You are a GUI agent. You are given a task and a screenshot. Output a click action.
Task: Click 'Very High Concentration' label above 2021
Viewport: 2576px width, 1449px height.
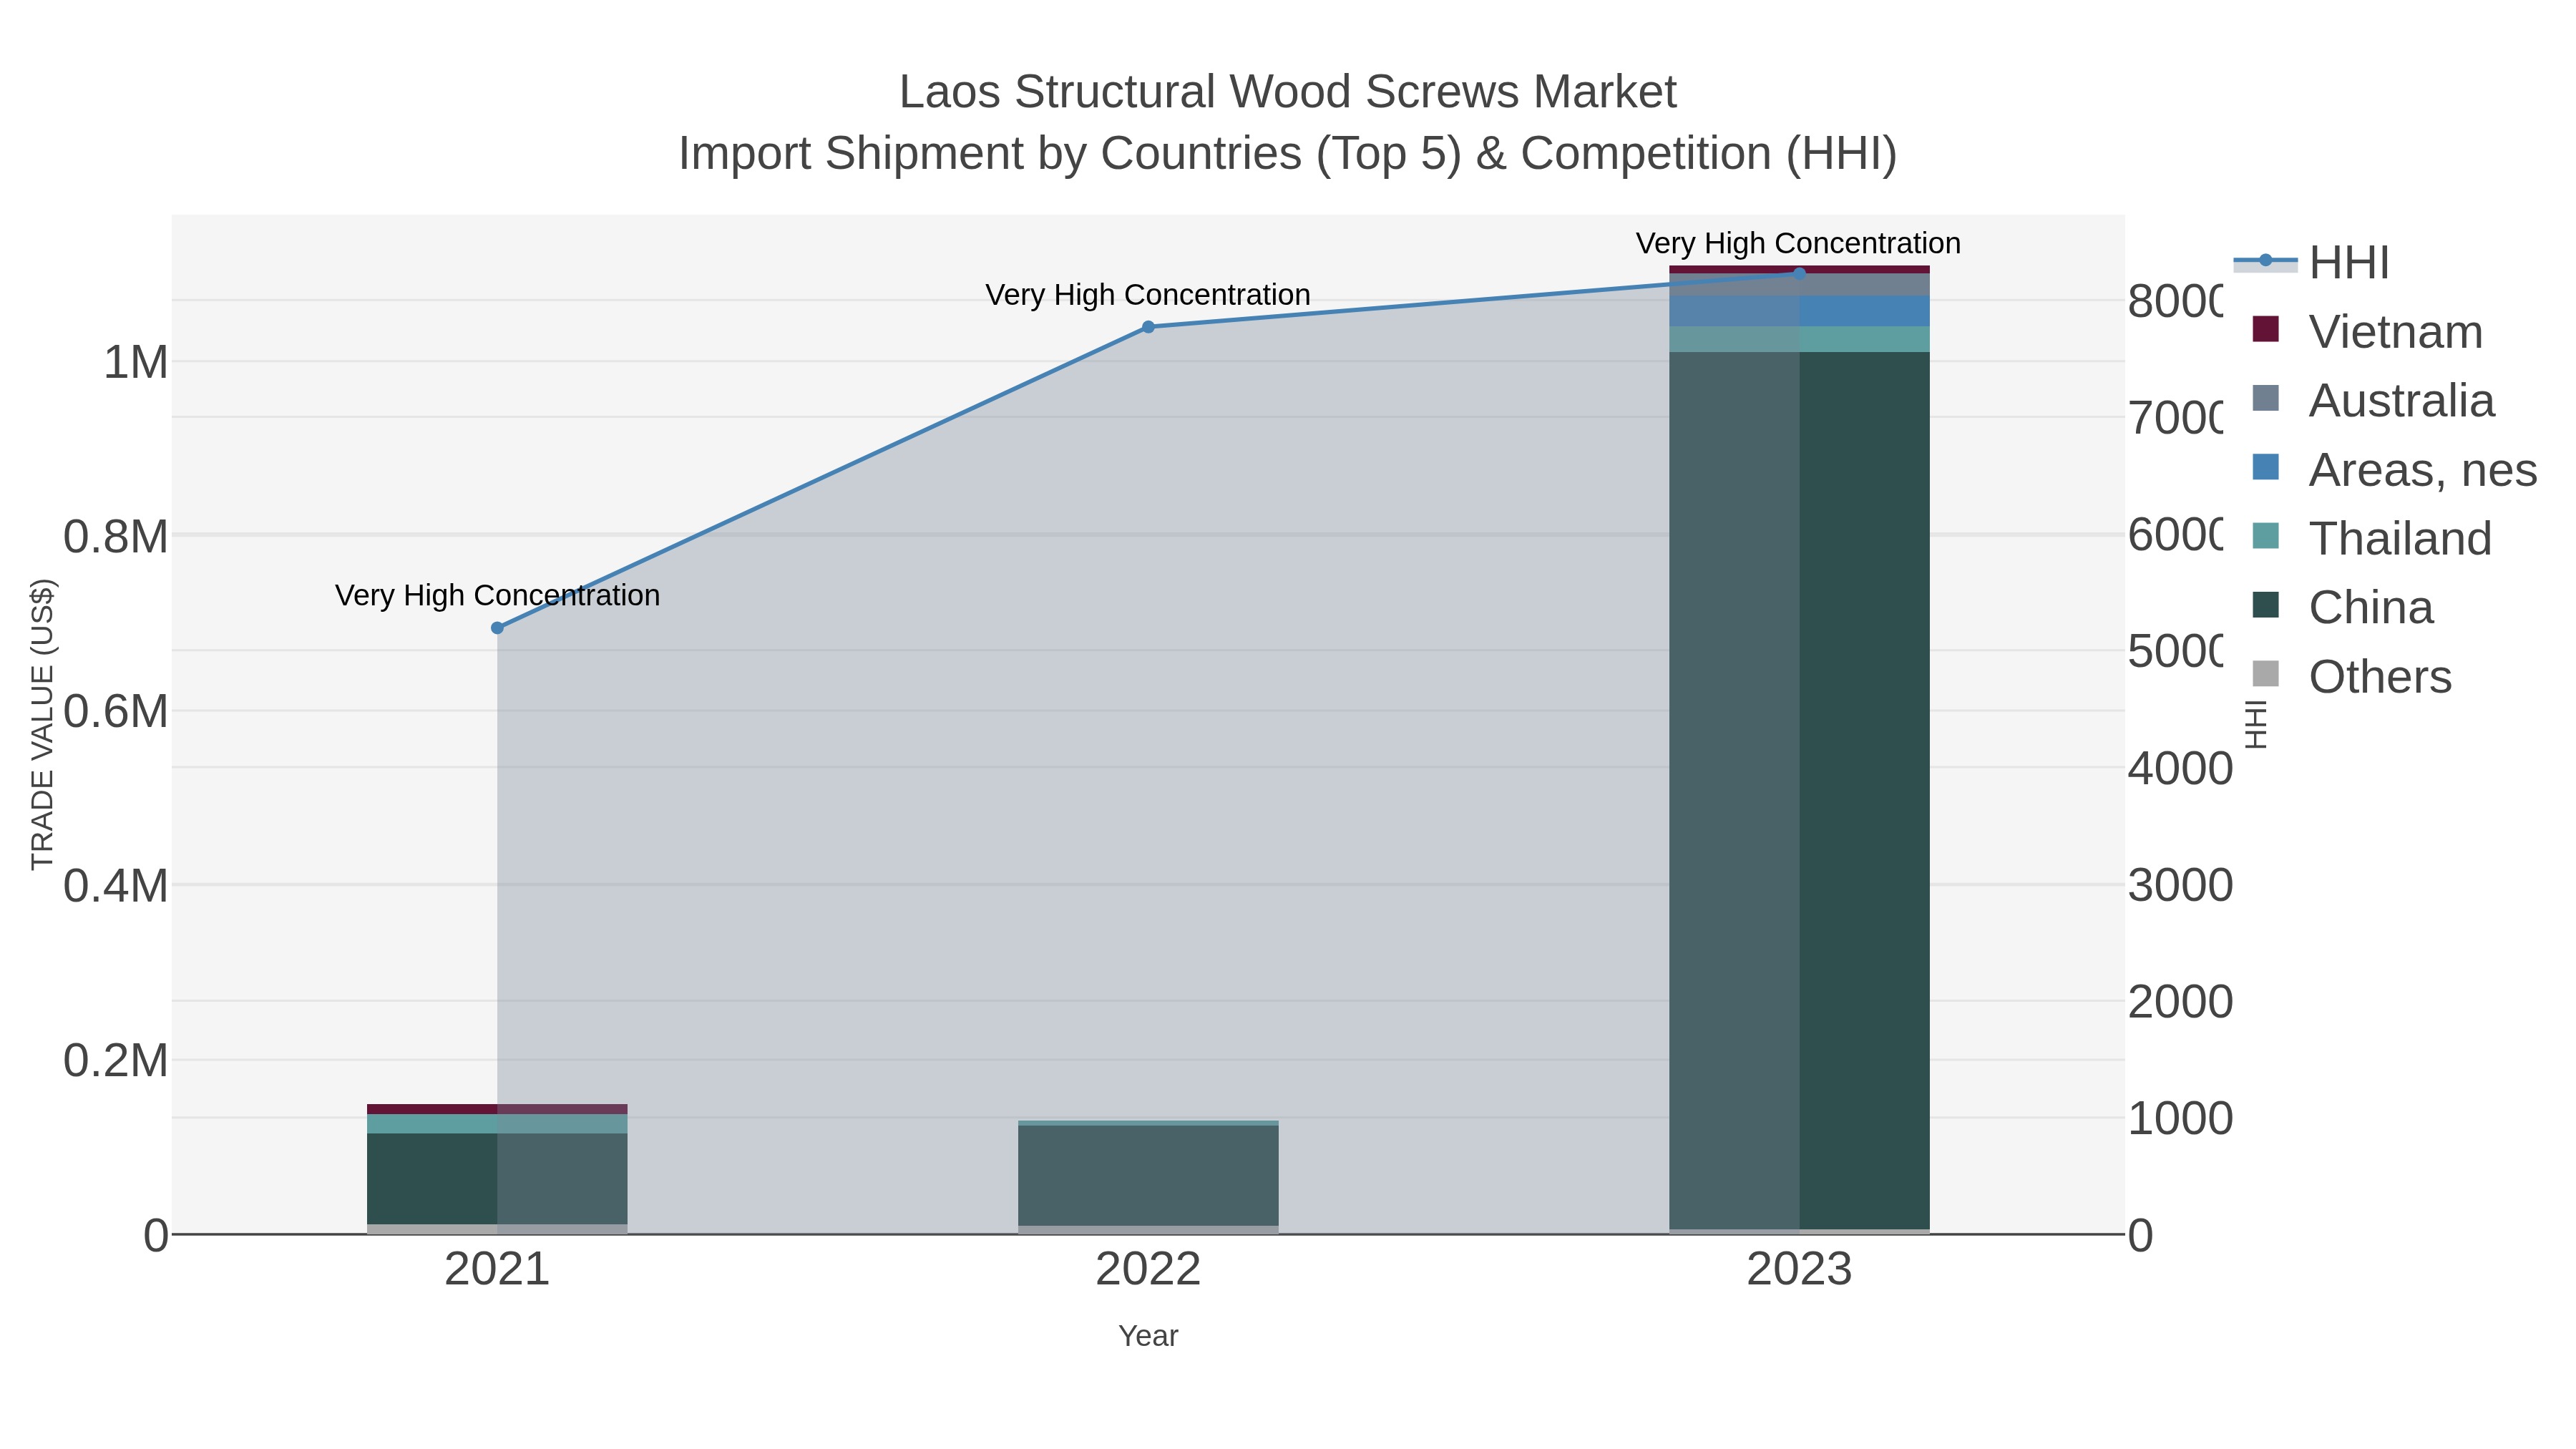coord(497,595)
